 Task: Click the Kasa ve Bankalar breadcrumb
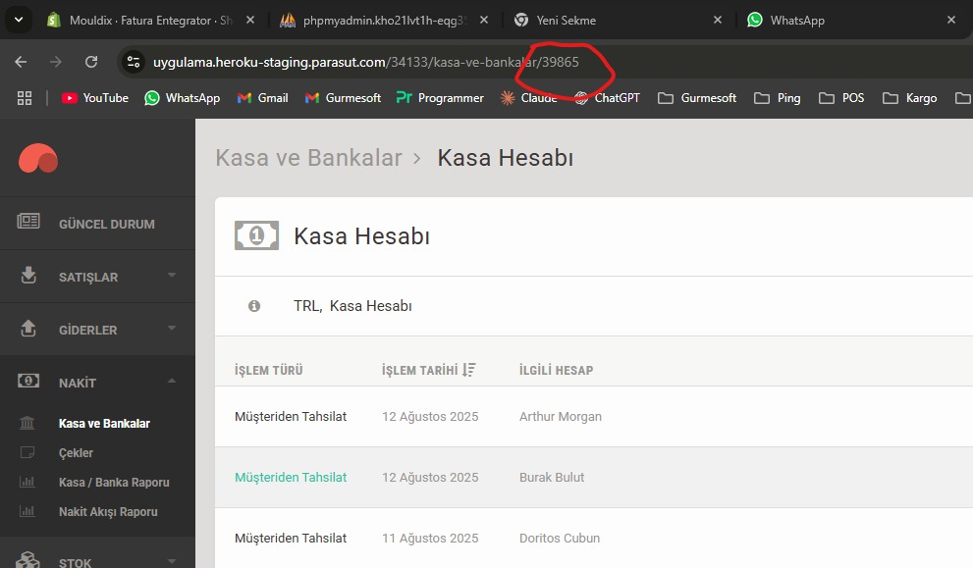pyautogui.click(x=308, y=158)
